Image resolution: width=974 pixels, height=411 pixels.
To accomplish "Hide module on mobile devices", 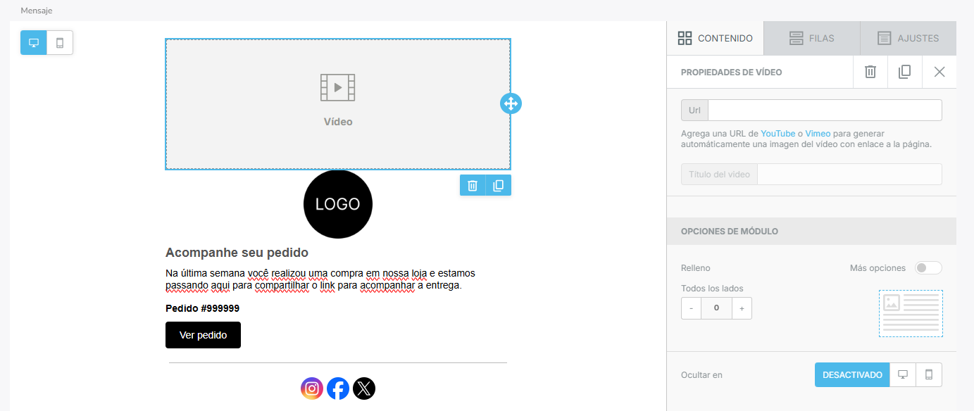I will click(x=929, y=374).
